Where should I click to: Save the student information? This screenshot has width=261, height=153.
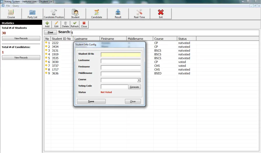91,101
